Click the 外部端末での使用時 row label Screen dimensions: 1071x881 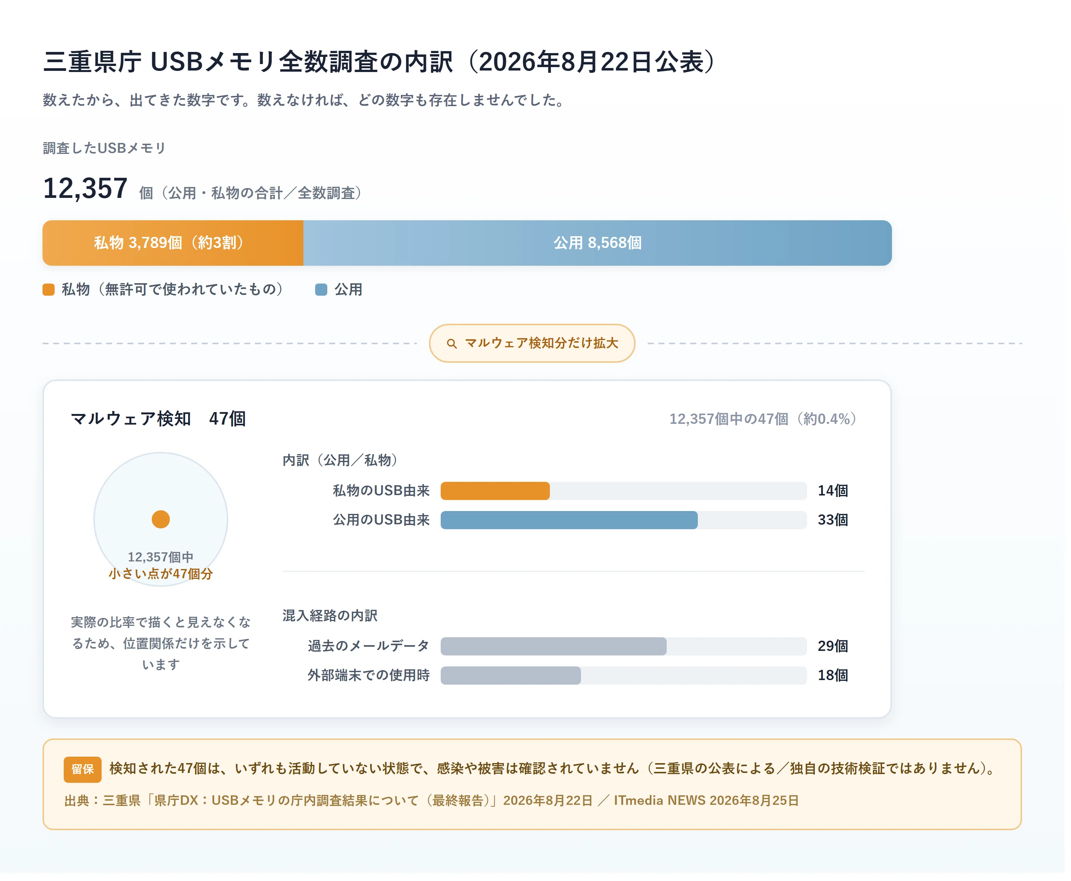coord(369,675)
